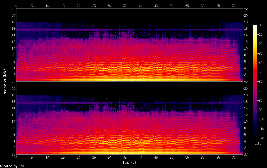Image resolution: width=267 pixels, height=168 pixels.
Task: Click the "-120" color scale value
Action: point(260,138)
